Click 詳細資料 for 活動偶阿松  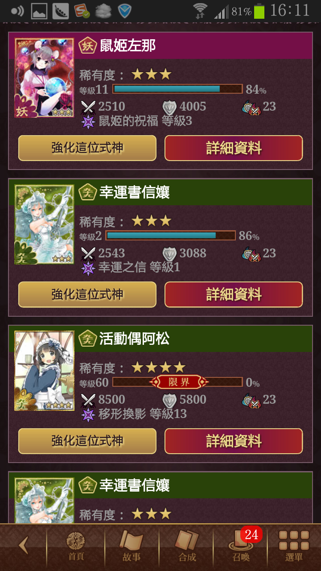tap(234, 441)
